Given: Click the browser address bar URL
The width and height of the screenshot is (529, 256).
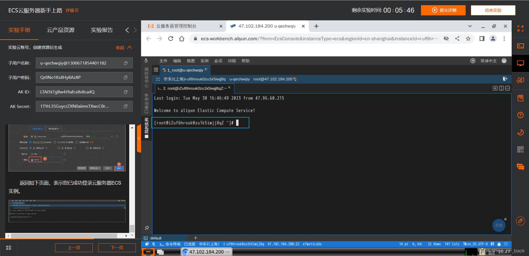Looking at the screenshot, I should coord(319,39).
